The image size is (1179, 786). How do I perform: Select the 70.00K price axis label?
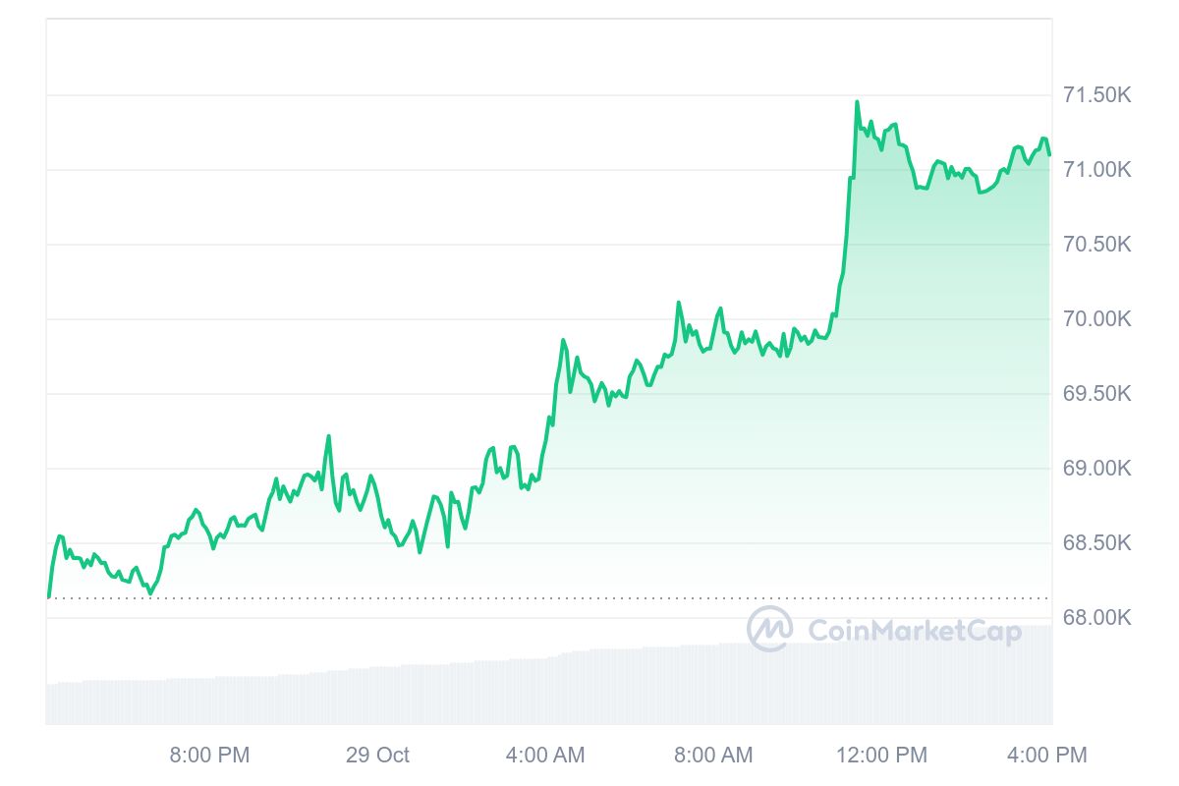coord(1097,319)
